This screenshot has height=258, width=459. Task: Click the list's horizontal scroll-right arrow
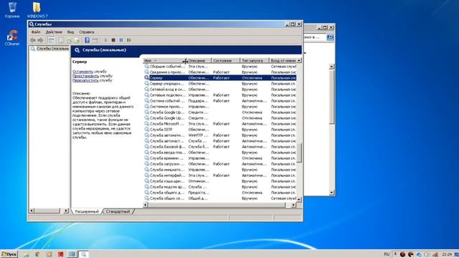(x=293, y=205)
